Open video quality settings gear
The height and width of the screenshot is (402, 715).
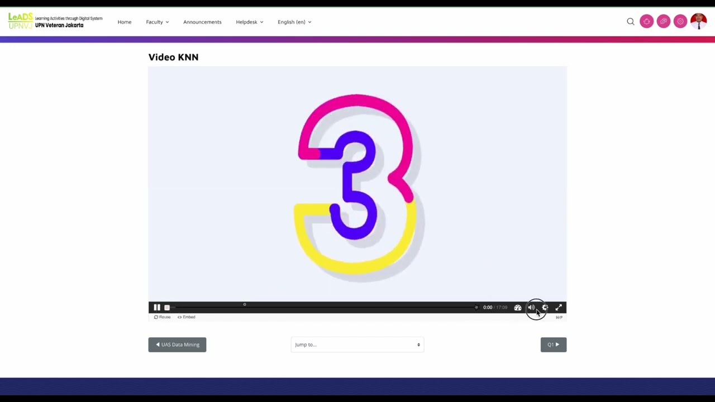(x=545, y=308)
